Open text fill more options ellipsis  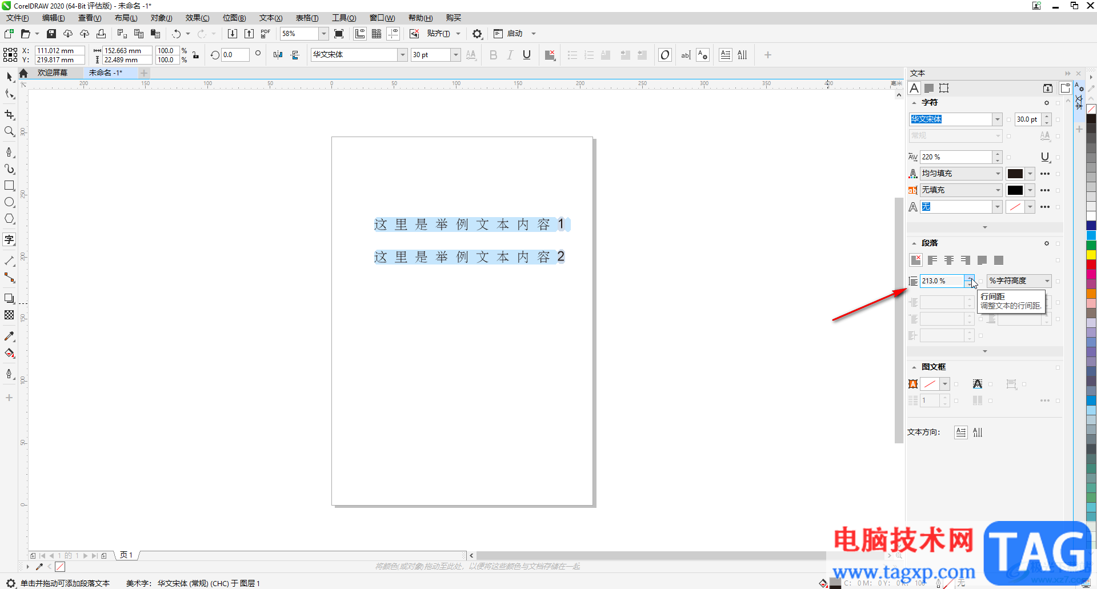(1045, 174)
